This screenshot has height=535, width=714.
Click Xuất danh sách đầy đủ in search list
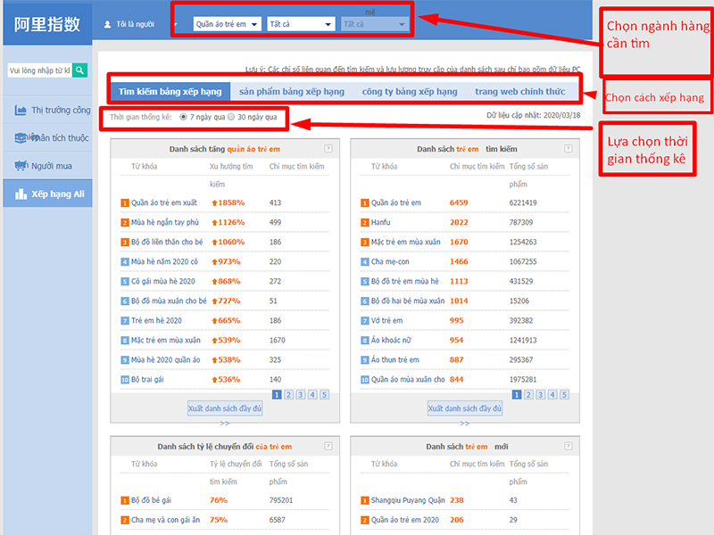point(464,408)
